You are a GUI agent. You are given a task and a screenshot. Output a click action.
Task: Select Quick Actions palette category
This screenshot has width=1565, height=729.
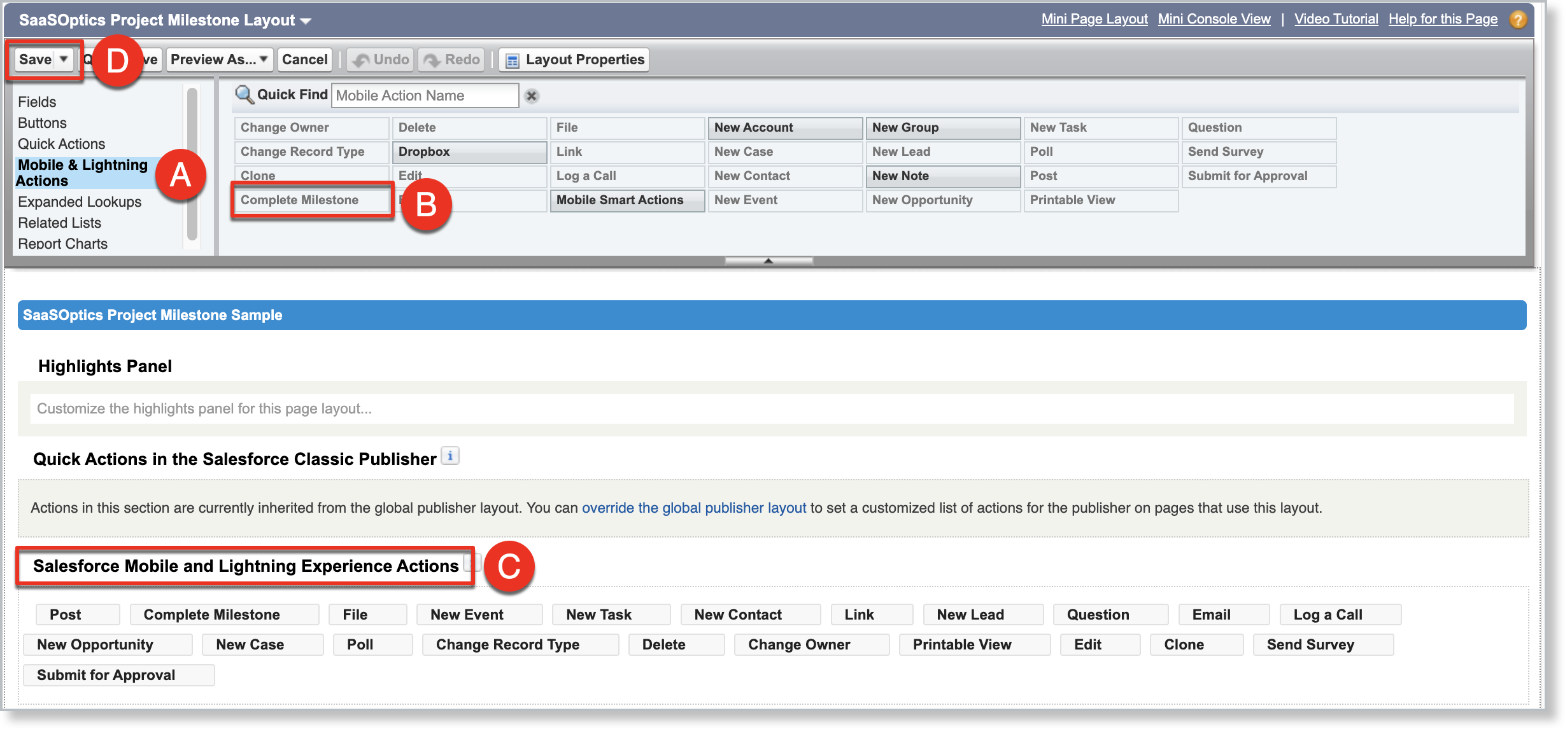61,144
